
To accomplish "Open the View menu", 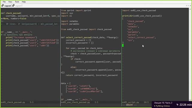I will 10,2.
